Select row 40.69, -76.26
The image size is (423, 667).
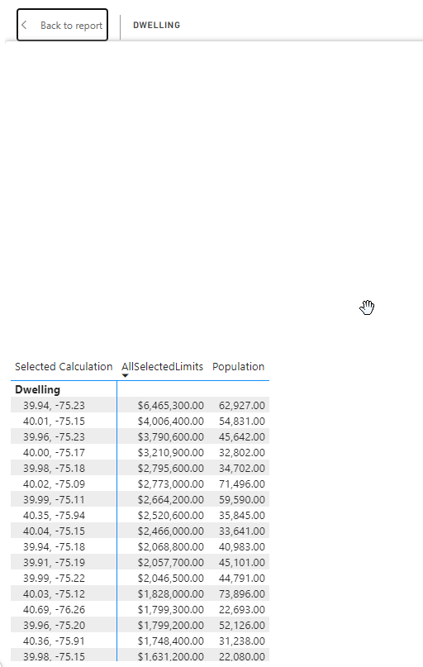[x=54, y=610]
